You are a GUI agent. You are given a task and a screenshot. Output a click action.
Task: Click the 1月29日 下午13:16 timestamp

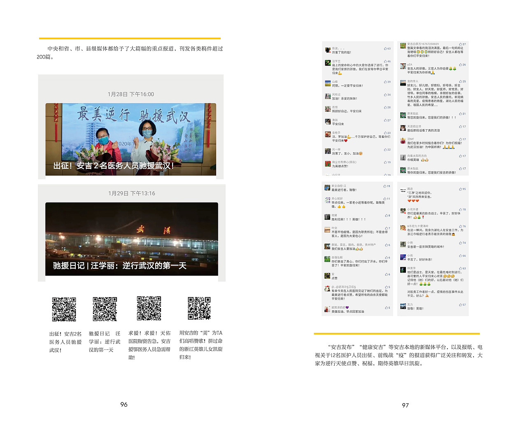tap(132, 193)
